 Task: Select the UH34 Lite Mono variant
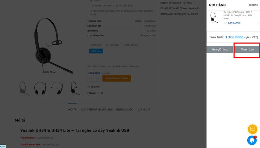tap(131, 45)
